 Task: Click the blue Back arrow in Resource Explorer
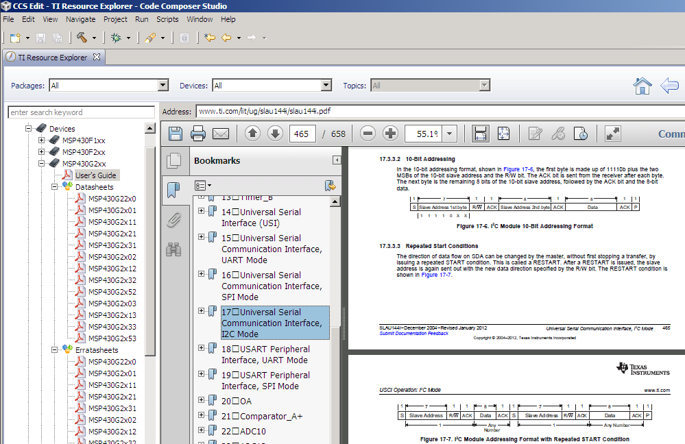[669, 86]
